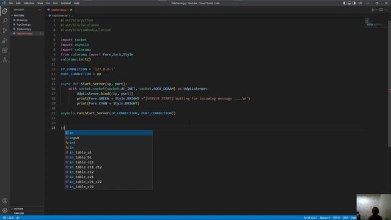391x220 pixels.
Task: Toggle the primary side bar layout icon
Action: click(x=345, y=3)
